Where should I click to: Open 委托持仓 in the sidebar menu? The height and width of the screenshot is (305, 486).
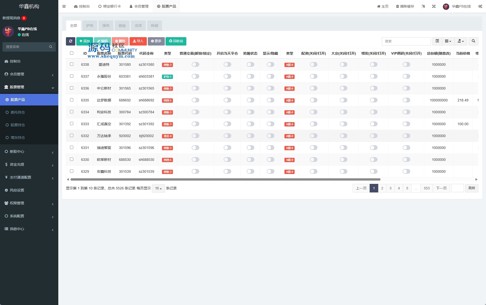17,112
